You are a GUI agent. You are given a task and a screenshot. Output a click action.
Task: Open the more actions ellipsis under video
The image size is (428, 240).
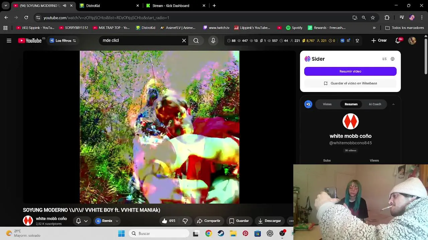(x=291, y=221)
